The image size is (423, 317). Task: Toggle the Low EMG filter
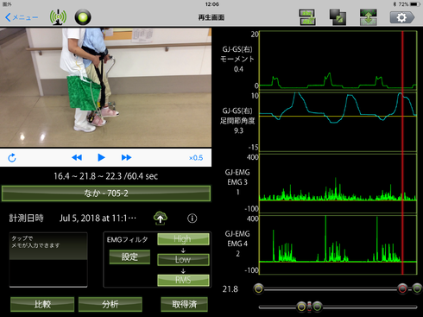point(183,259)
